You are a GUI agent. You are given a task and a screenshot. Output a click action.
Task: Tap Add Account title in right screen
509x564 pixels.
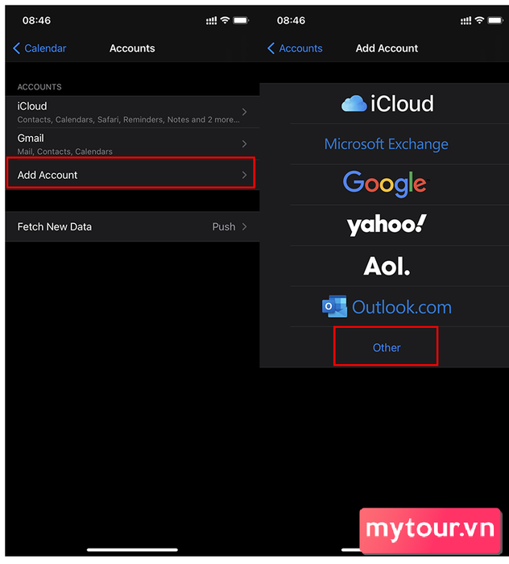tap(387, 48)
